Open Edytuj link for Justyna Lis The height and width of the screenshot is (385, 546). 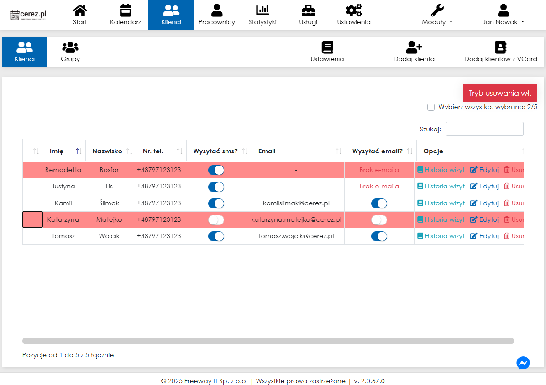[x=484, y=186]
